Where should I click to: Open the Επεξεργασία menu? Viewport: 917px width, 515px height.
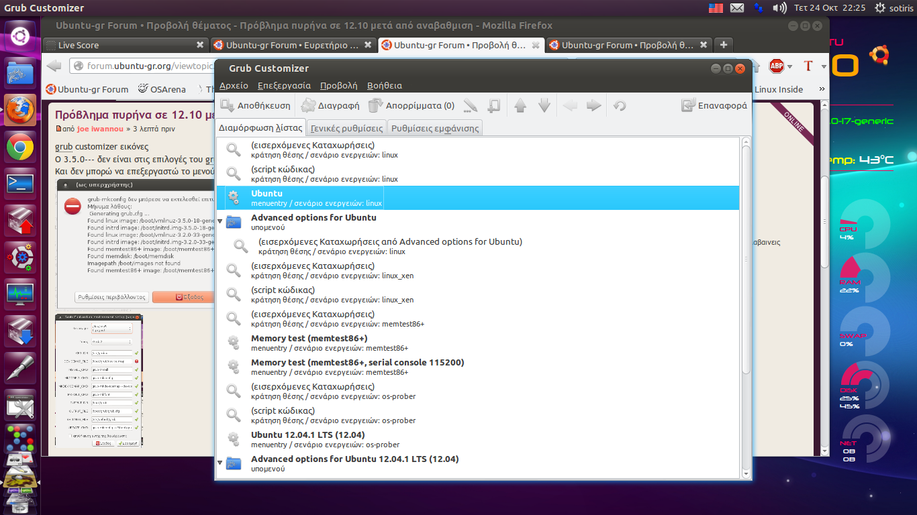[x=284, y=86]
